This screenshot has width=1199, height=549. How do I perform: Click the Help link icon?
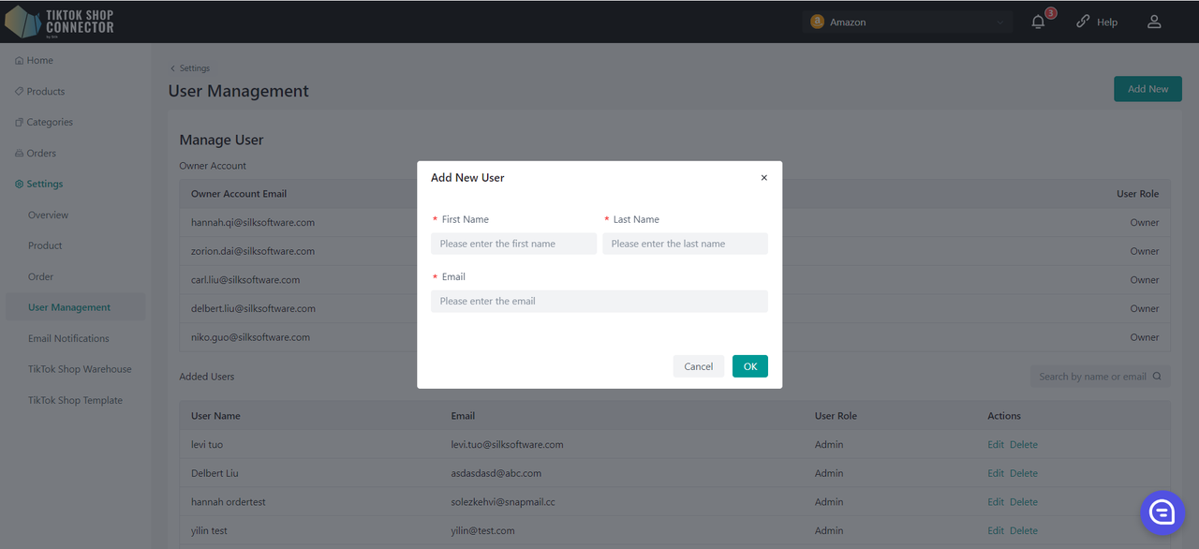coord(1084,22)
